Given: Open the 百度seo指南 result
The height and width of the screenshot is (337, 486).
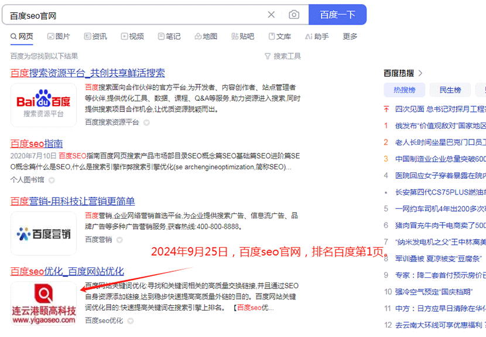Looking at the screenshot, I should (36, 144).
